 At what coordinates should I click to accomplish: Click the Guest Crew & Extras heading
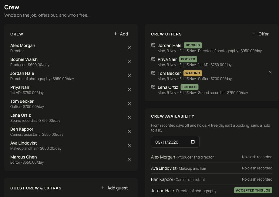[x=36, y=188]
